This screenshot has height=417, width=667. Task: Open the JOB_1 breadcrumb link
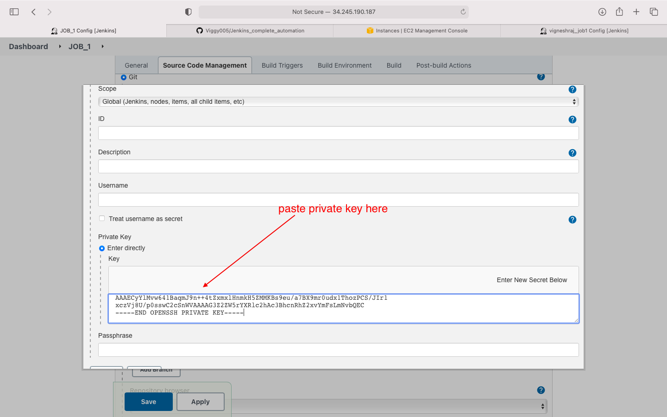click(80, 46)
